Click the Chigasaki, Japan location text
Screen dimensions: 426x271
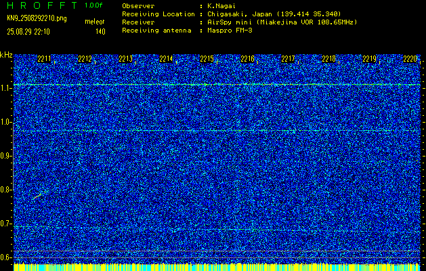point(274,14)
